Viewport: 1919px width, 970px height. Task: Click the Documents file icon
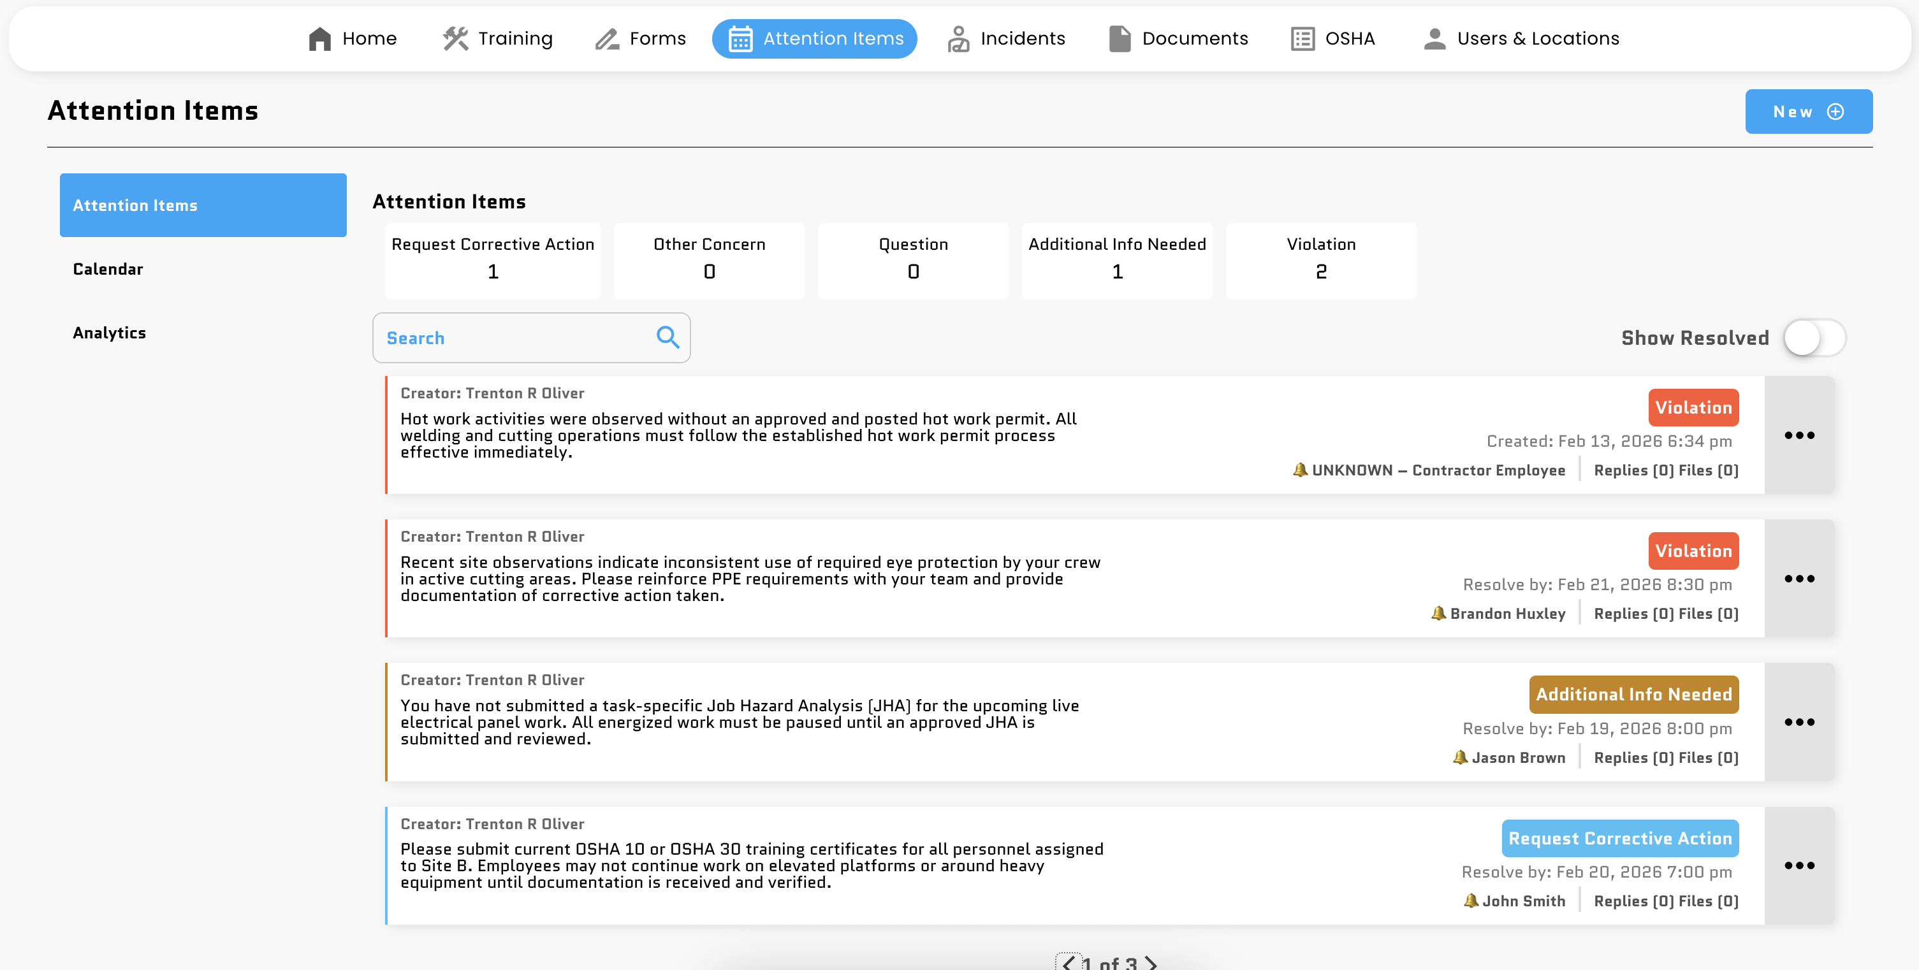[1120, 38]
